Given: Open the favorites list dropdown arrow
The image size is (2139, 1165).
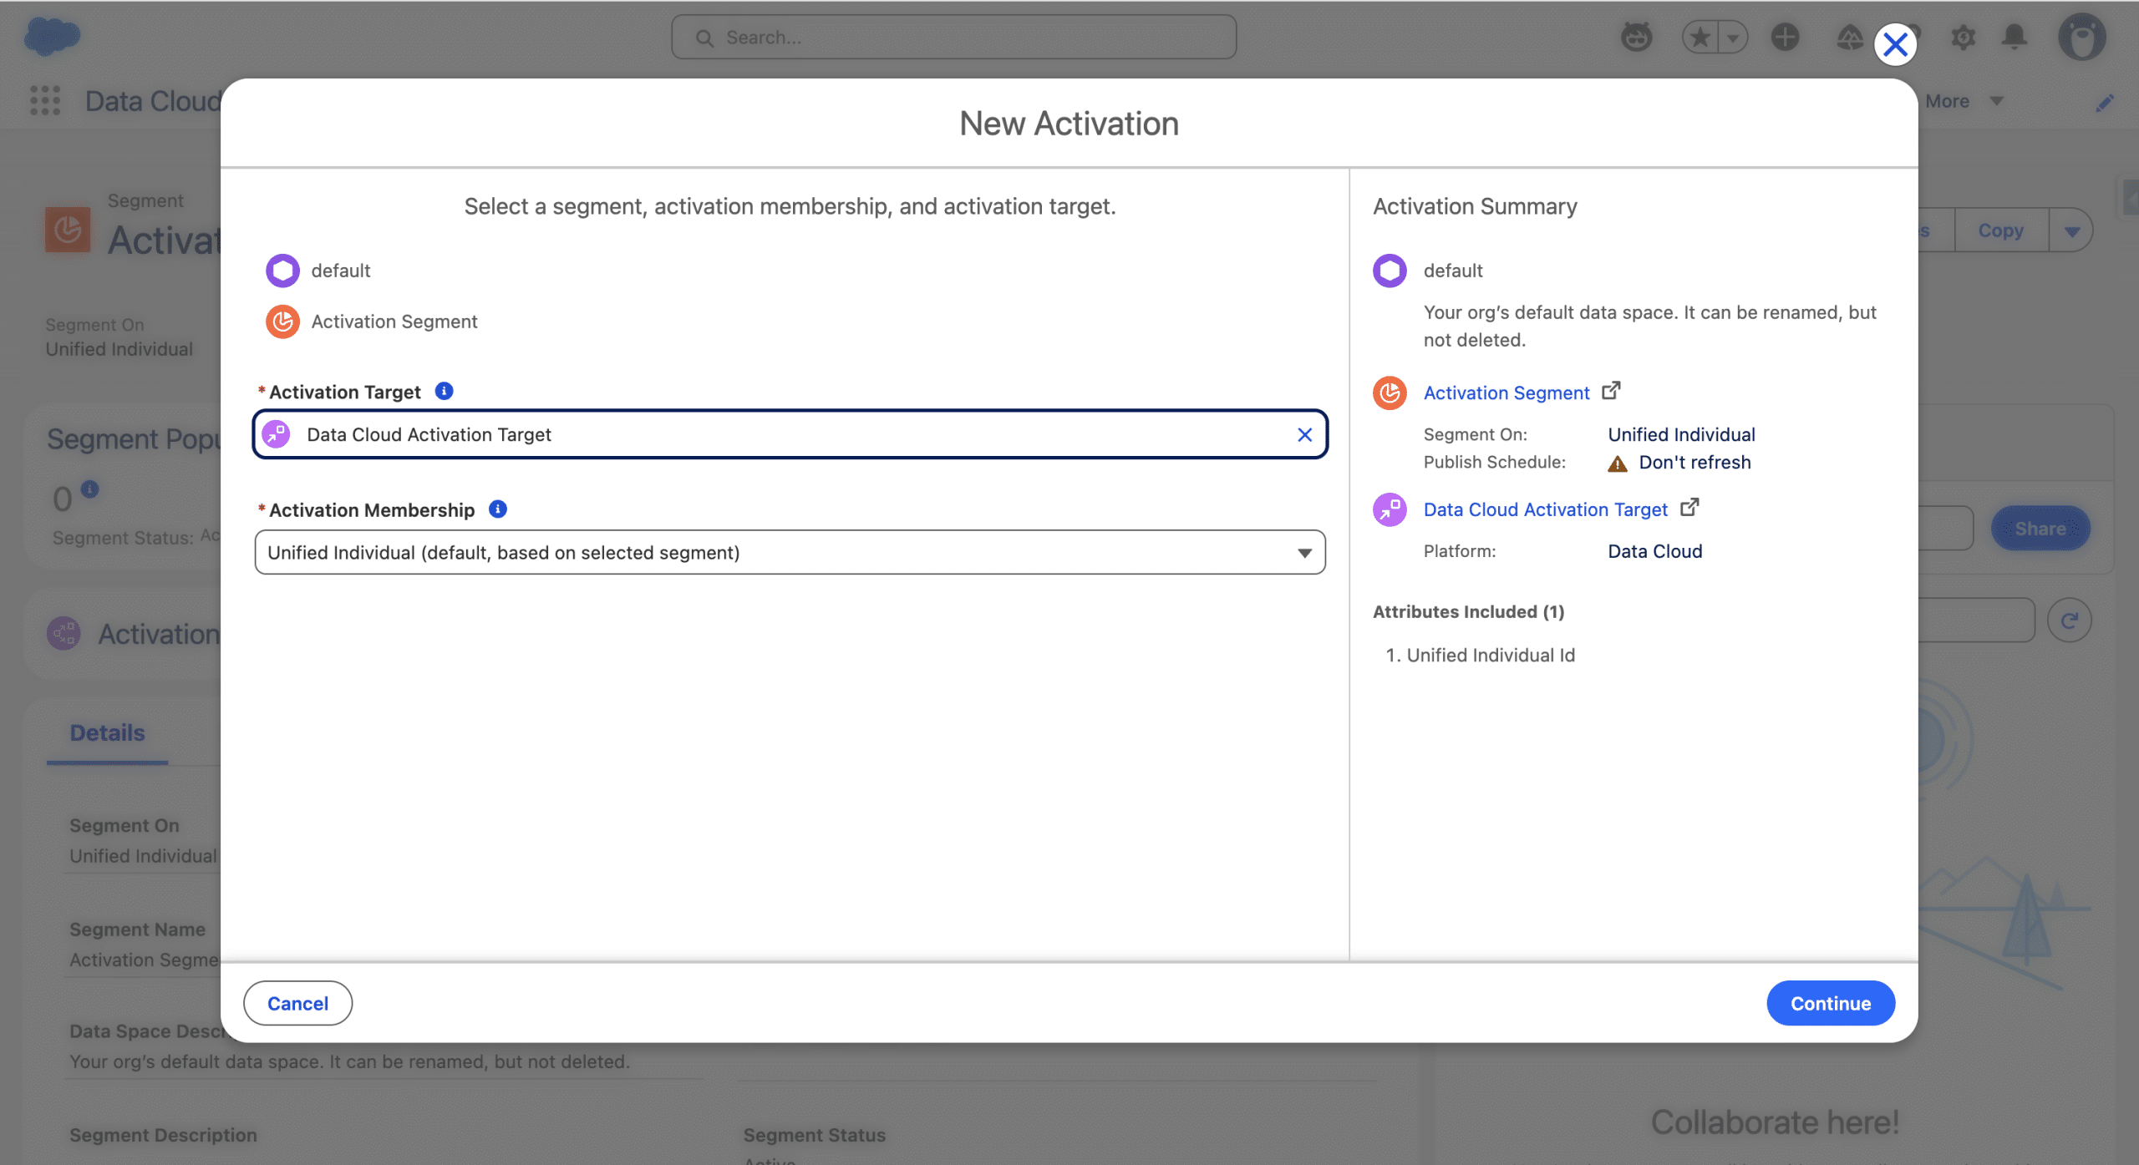Looking at the screenshot, I should pyautogui.click(x=1733, y=37).
